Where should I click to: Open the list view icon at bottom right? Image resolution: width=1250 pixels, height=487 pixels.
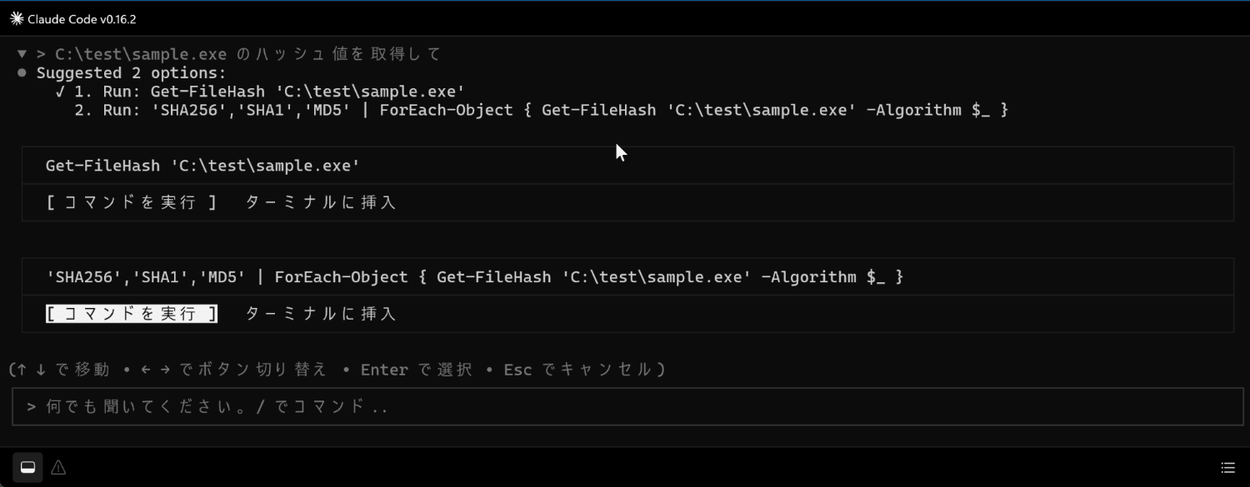[1227, 468]
